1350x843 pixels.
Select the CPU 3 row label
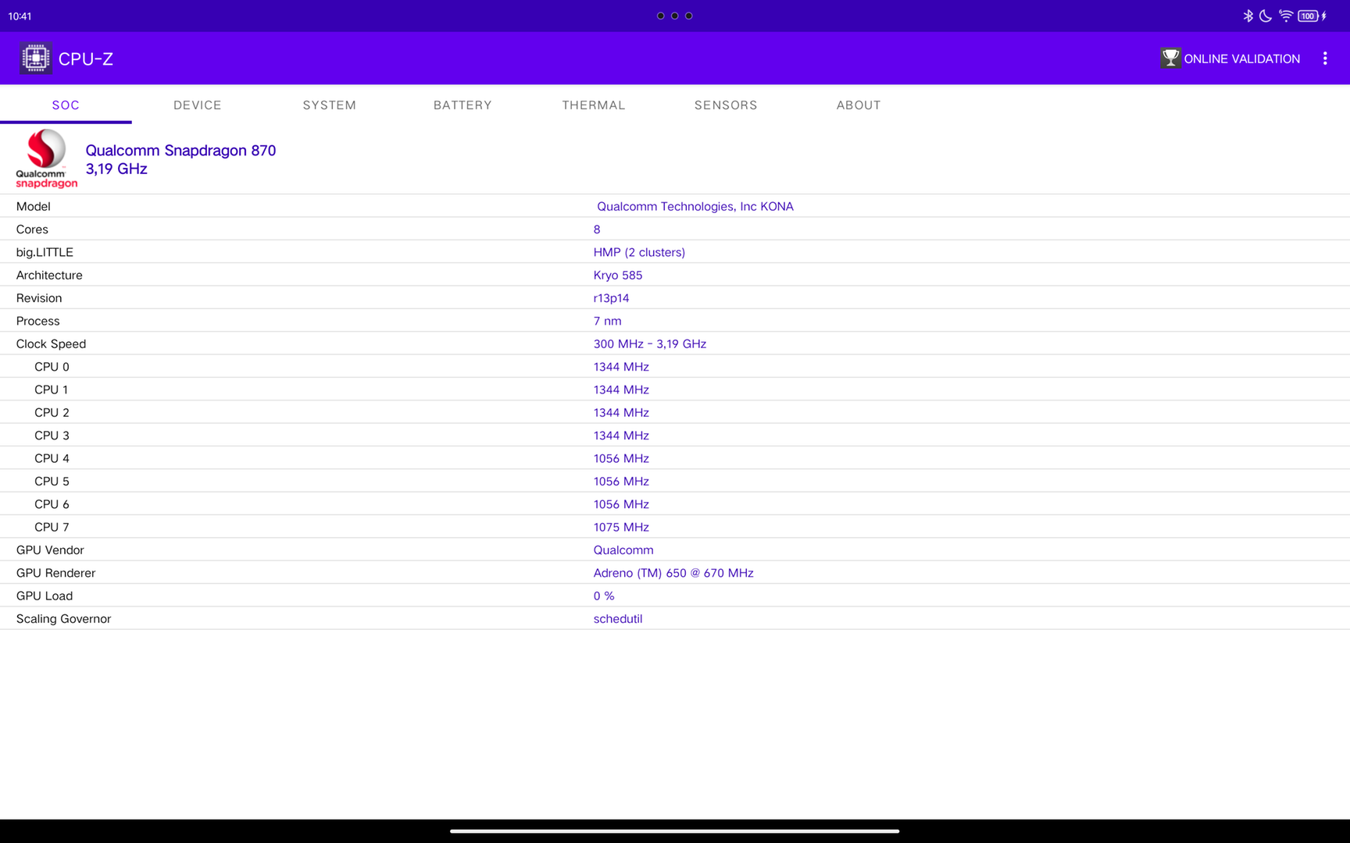click(x=52, y=435)
